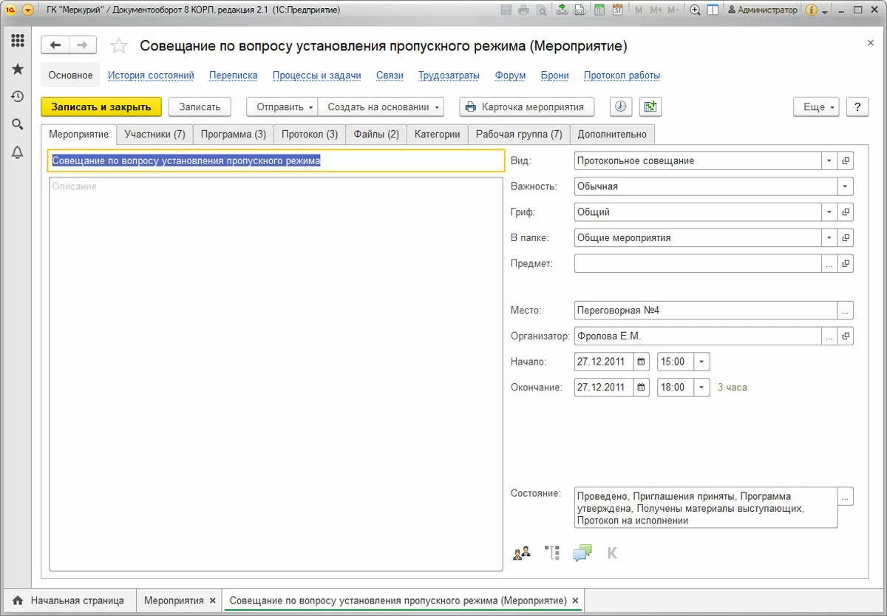Click into the Описание text area

(275, 370)
